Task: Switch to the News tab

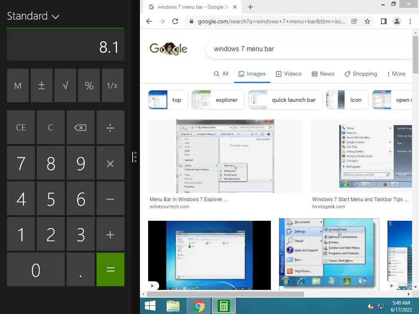Action: (323, 74)
